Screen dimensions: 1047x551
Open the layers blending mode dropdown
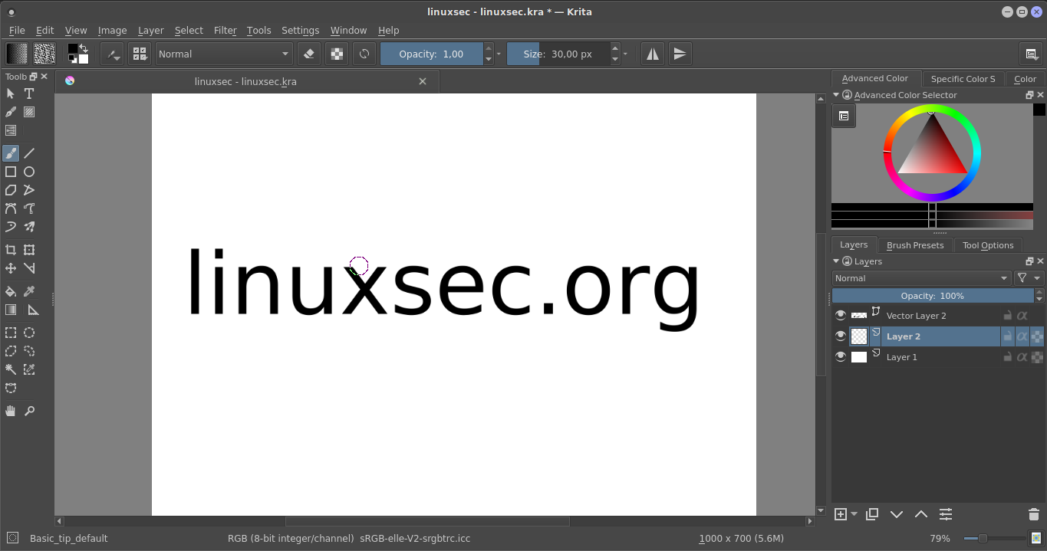[x=920, y=277]
